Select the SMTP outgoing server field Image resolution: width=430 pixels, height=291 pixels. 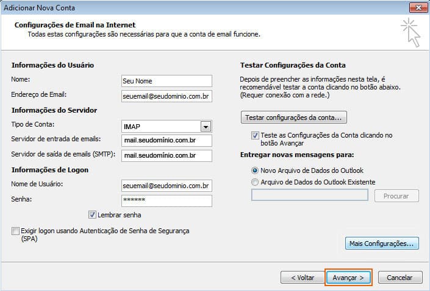coord(167,155)
